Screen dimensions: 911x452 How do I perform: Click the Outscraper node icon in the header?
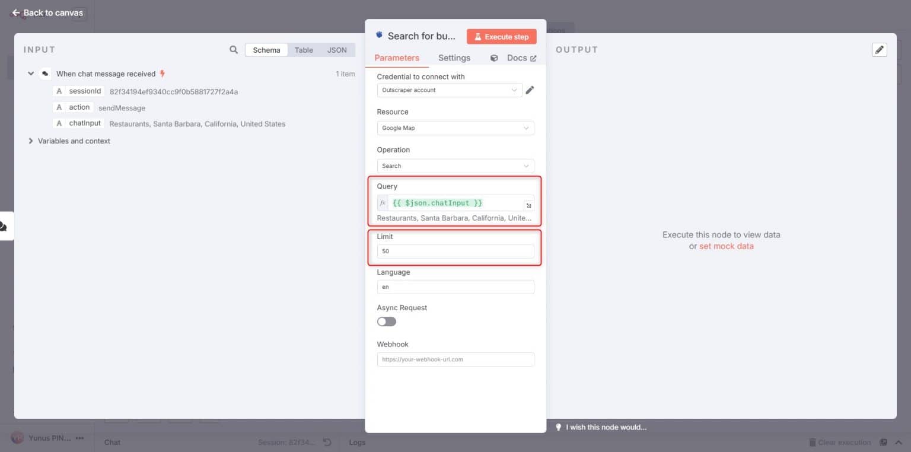[379, 36]
